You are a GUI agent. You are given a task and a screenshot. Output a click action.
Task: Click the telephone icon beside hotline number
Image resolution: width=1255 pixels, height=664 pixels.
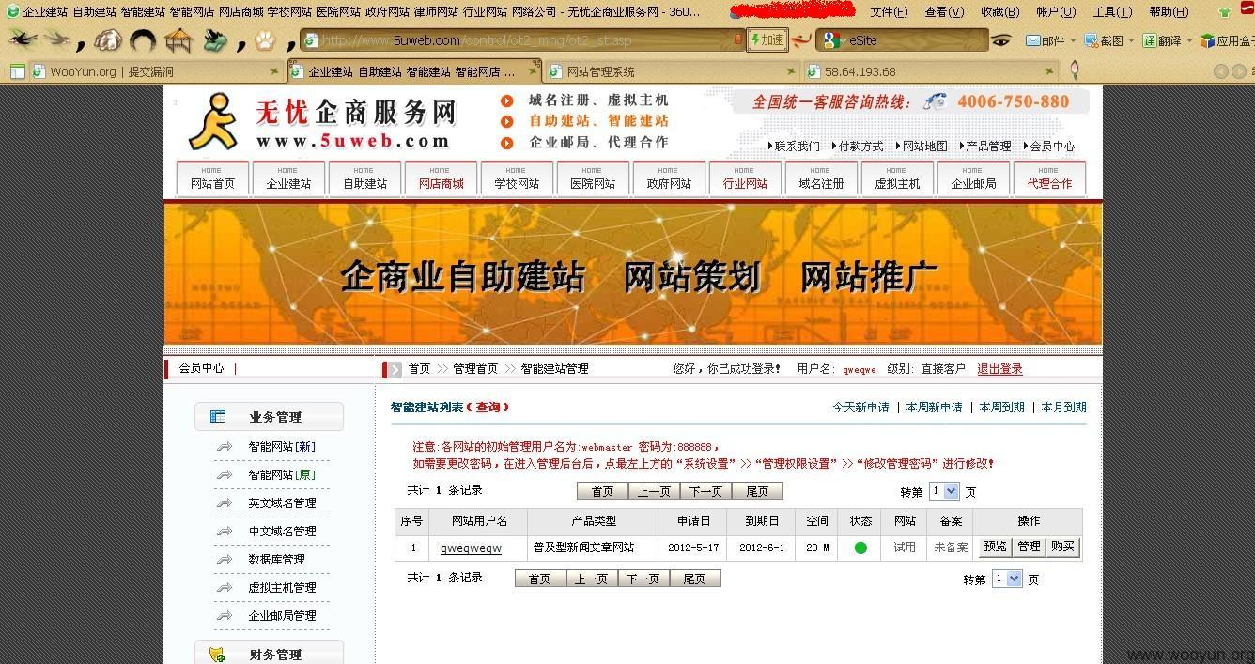pos(934,102)
